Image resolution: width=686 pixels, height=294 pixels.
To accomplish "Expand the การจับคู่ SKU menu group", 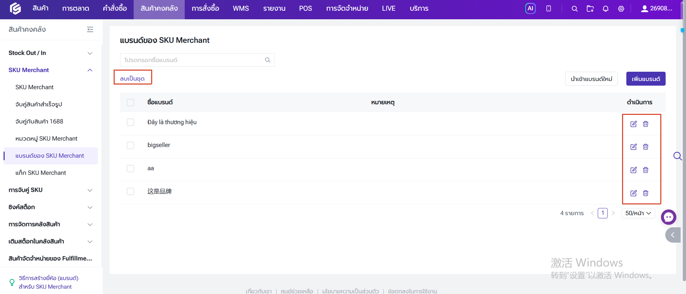I will pos(50,190).
